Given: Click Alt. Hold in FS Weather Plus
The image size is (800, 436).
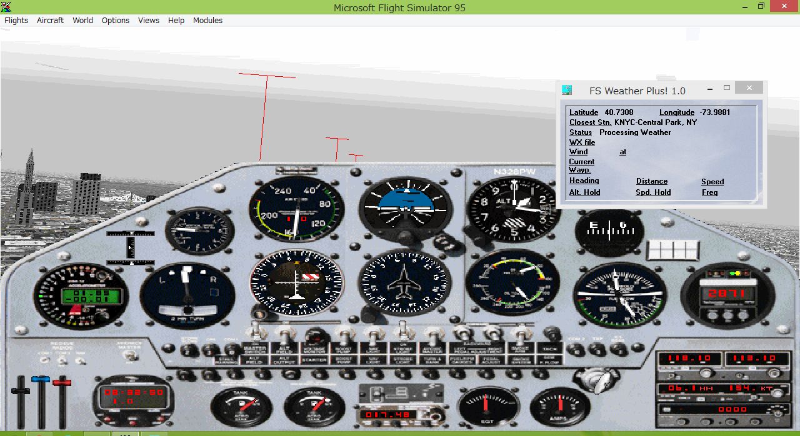Looking at the screenshot, I should [584, 192].
